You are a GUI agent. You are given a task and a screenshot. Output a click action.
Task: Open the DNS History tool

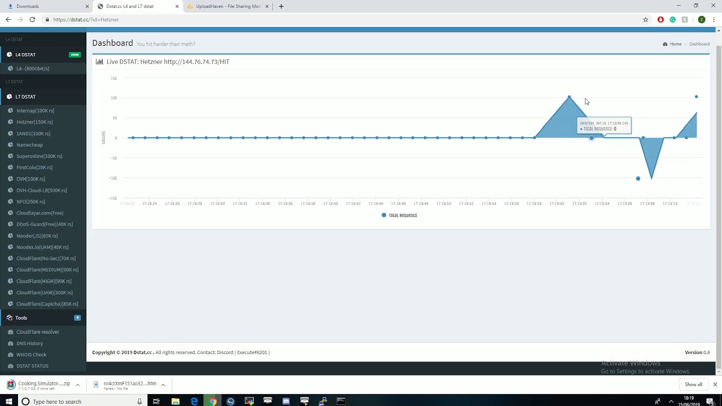[29, 343]
